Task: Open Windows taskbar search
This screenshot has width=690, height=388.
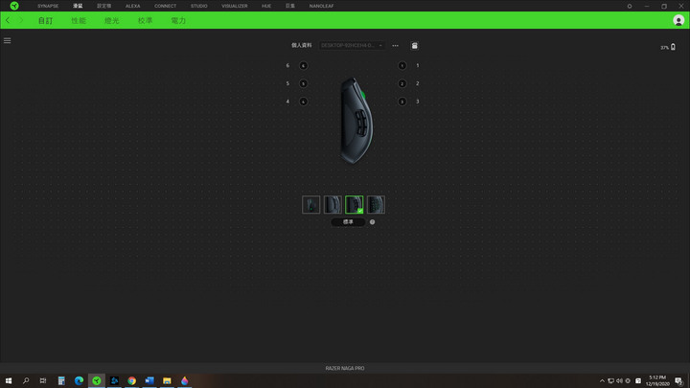Action: [x=26, y=380]
